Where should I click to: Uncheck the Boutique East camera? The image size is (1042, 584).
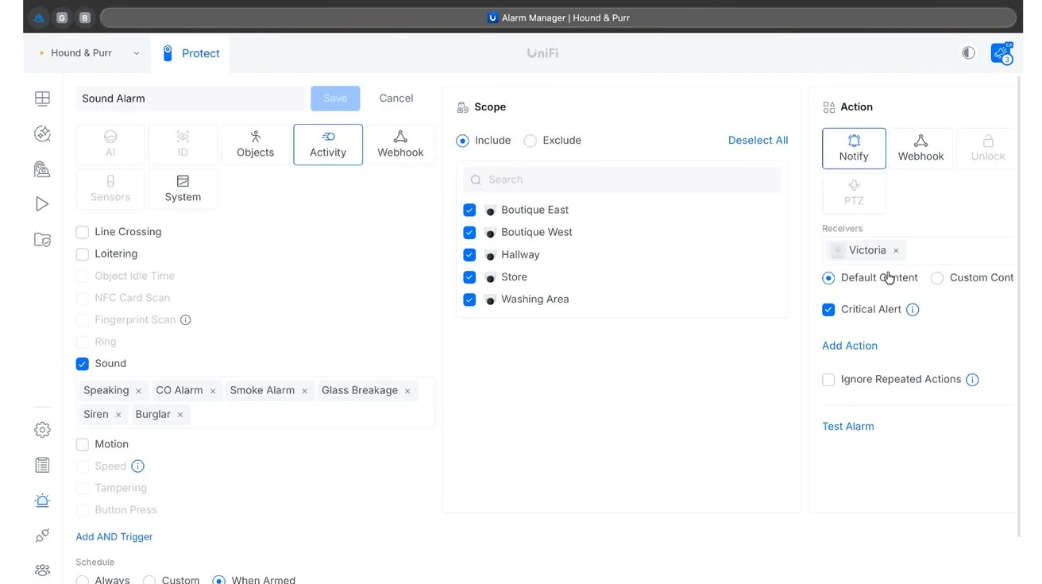coord(469,211)
